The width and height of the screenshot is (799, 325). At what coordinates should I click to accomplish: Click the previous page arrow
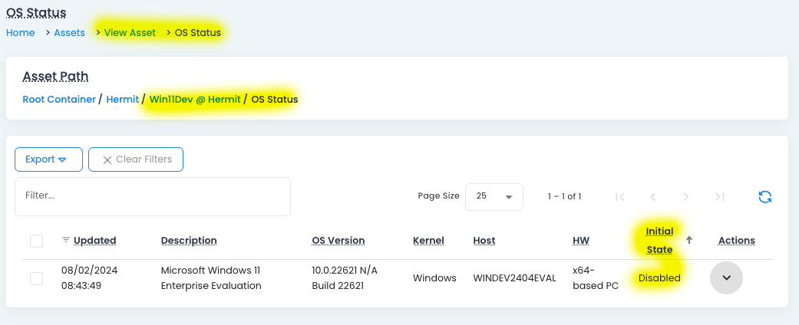(653, 197)
